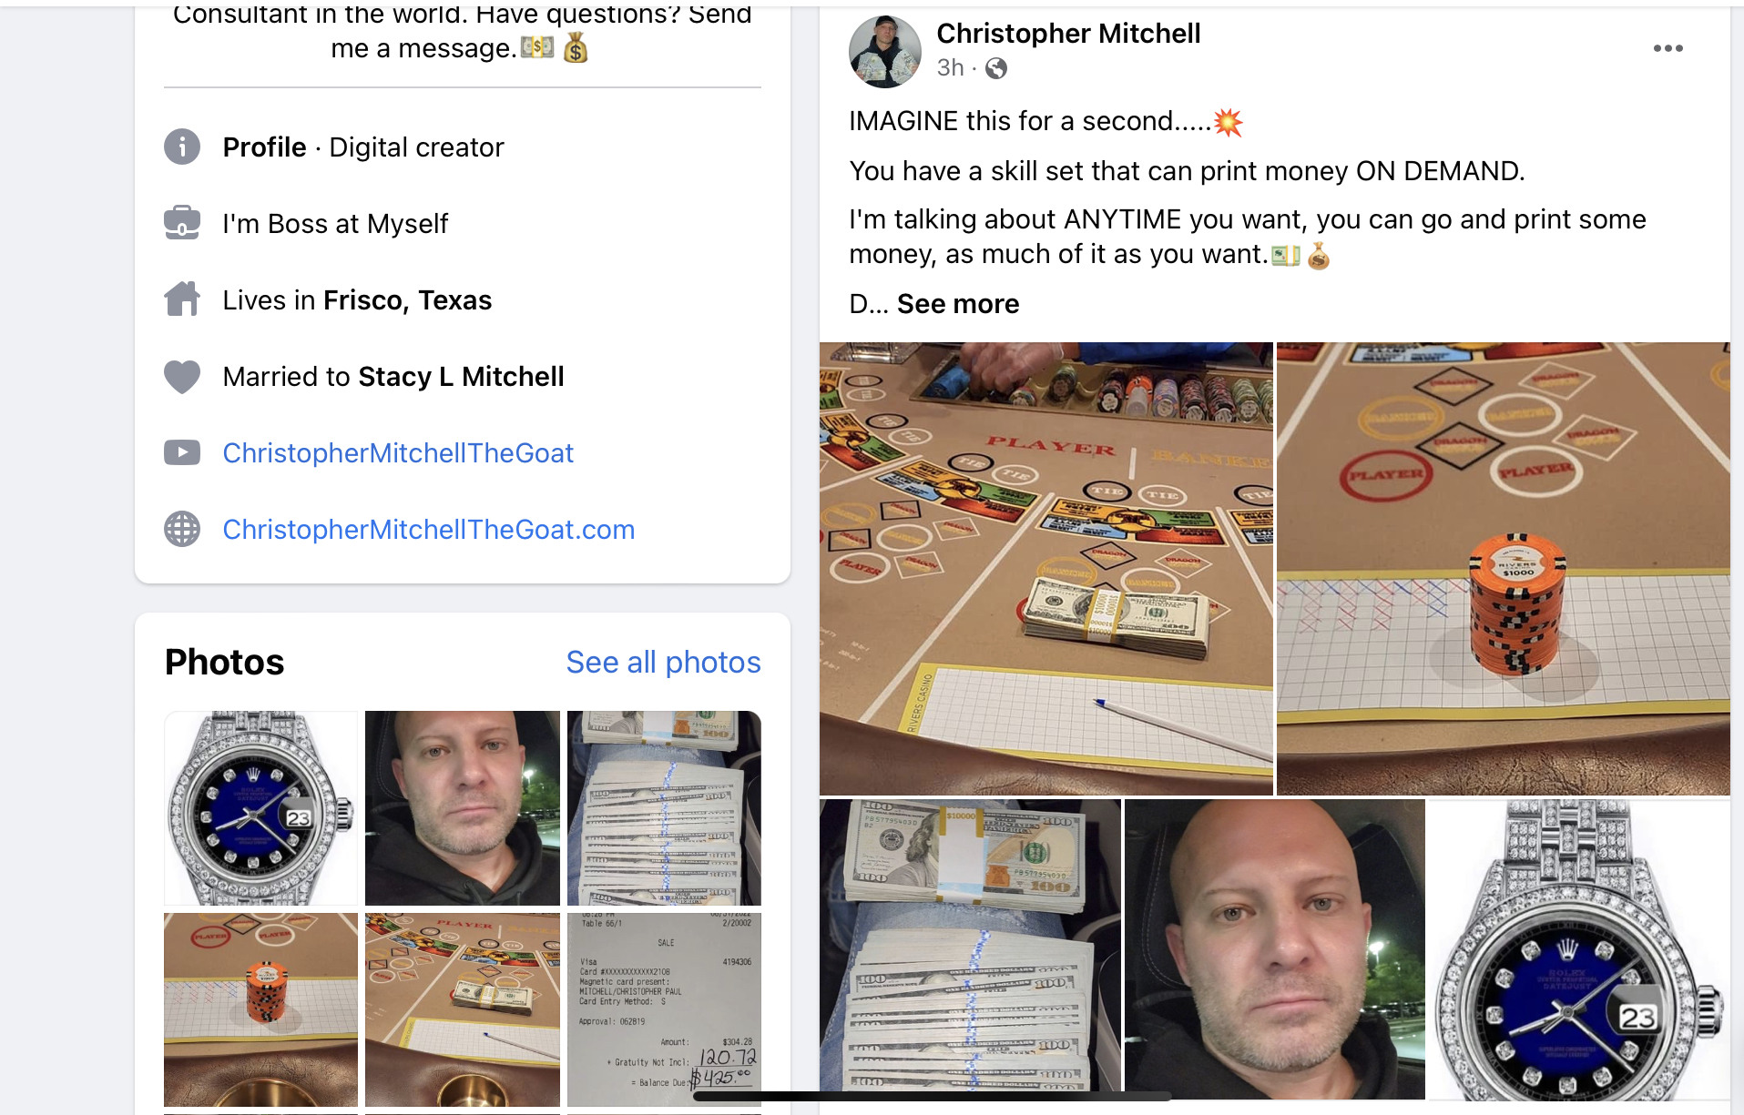Screen dimensions: 1744x1115
Task: Click the briefcase work icon
Action: (x=182, y=223)
